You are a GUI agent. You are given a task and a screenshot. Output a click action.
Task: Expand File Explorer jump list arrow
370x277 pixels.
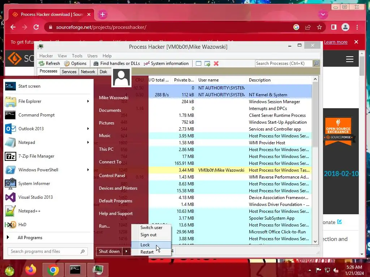pyautogui.click(x=88, y=101)
